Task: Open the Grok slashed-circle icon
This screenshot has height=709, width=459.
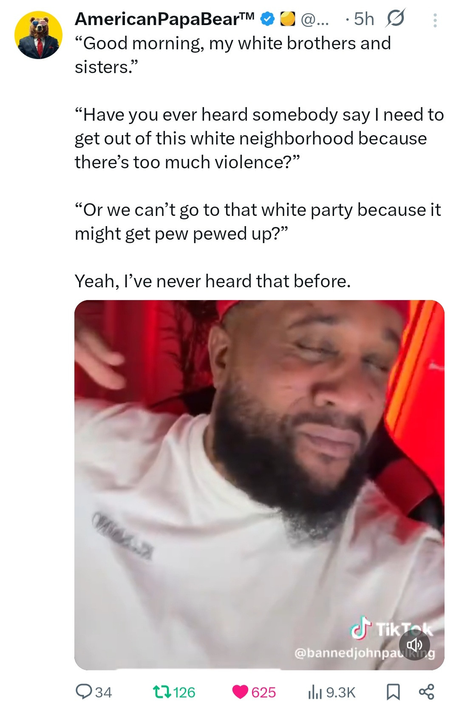Action: 395,19
